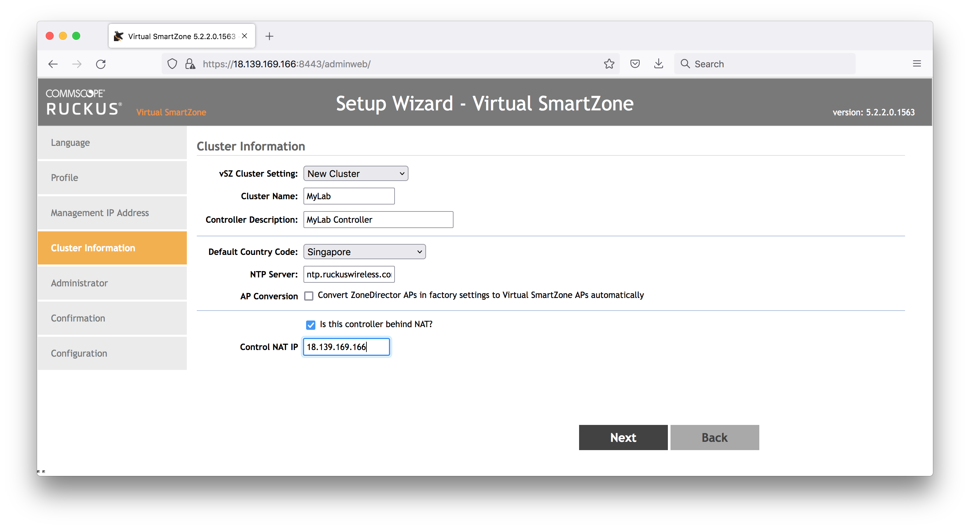Screen dimensions: 970x529
Task: Open the vSZ Cluster Setting dropdown
Action: coord(355,173)
